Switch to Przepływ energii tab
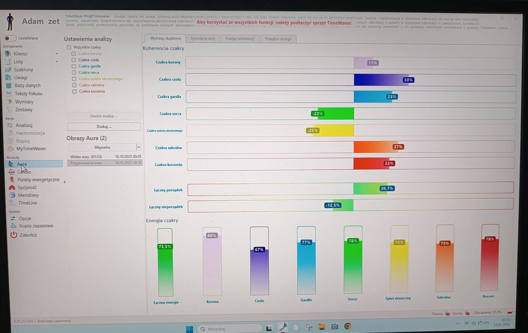 coord(278,39)
